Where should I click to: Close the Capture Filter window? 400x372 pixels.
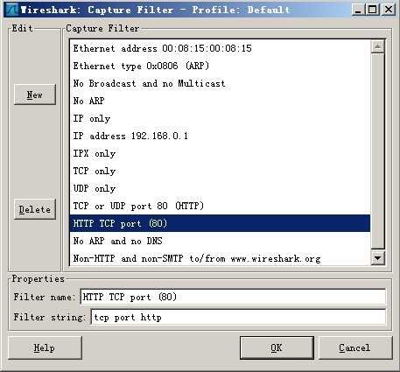pyautogui.click(x=389, y=10)
